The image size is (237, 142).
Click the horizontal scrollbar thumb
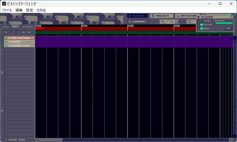click(x=51, y=140)
